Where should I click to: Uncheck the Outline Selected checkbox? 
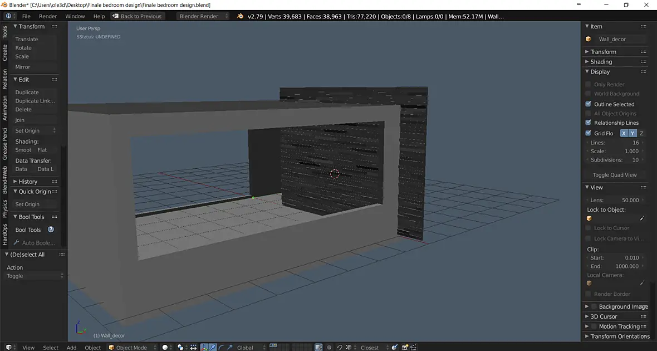click(x=589, y=104)
